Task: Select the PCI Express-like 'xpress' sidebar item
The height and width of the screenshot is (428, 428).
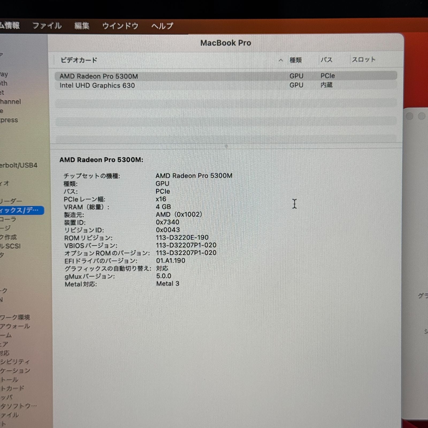Action: click(x=9, y=120)
